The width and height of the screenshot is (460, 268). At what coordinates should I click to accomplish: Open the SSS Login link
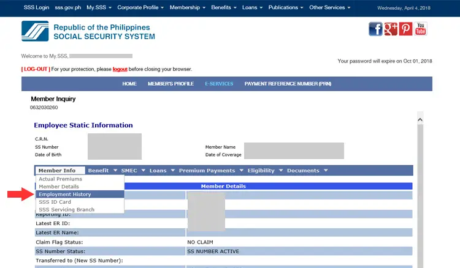tap(36, 7)
